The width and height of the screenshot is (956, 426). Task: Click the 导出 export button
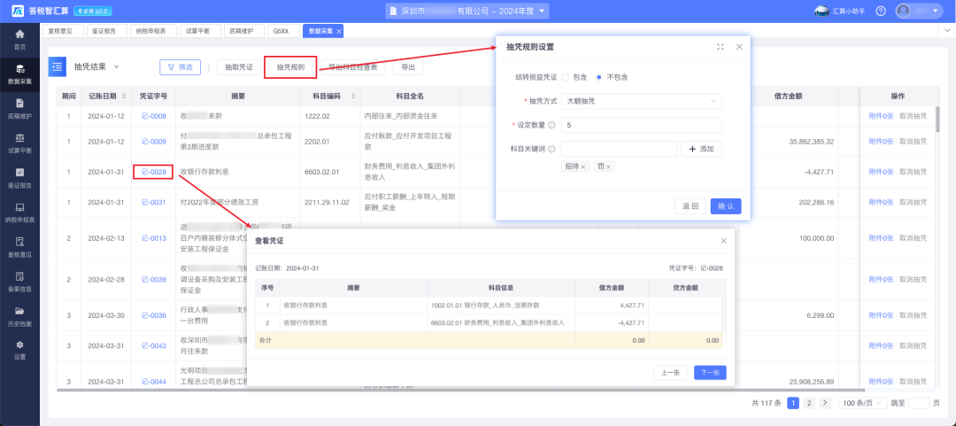tap(408, 67)
